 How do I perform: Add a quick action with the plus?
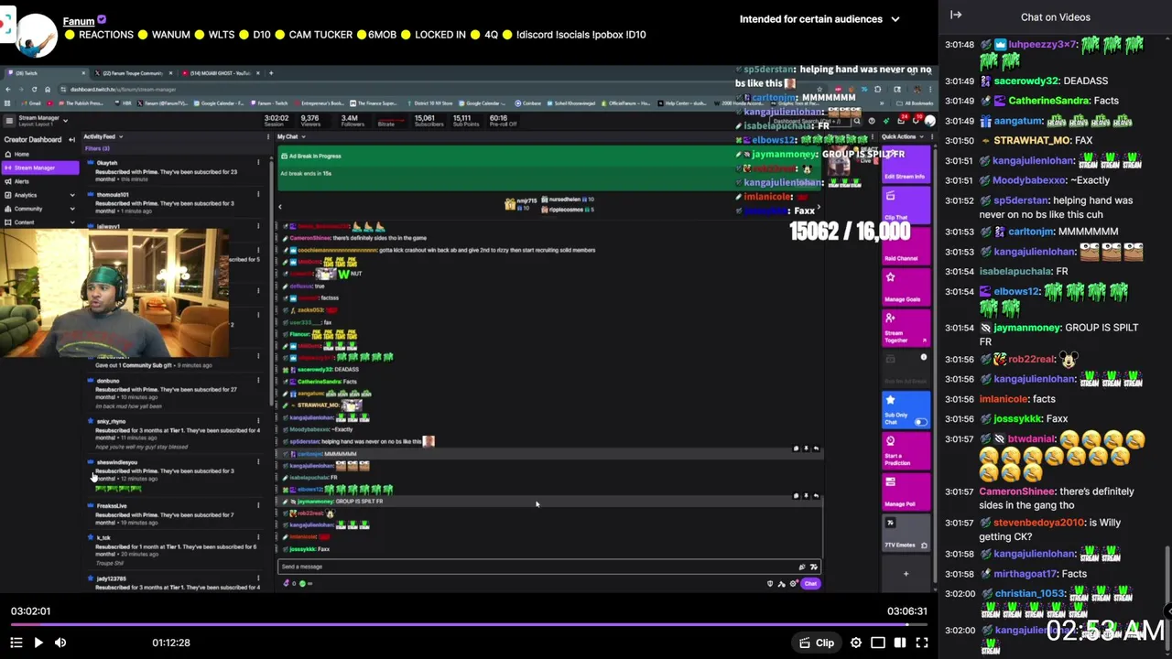[x=906, y=574]
